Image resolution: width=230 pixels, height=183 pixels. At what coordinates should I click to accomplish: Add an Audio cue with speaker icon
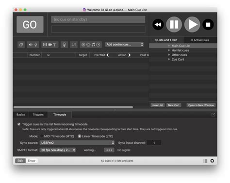click(31, 45)
